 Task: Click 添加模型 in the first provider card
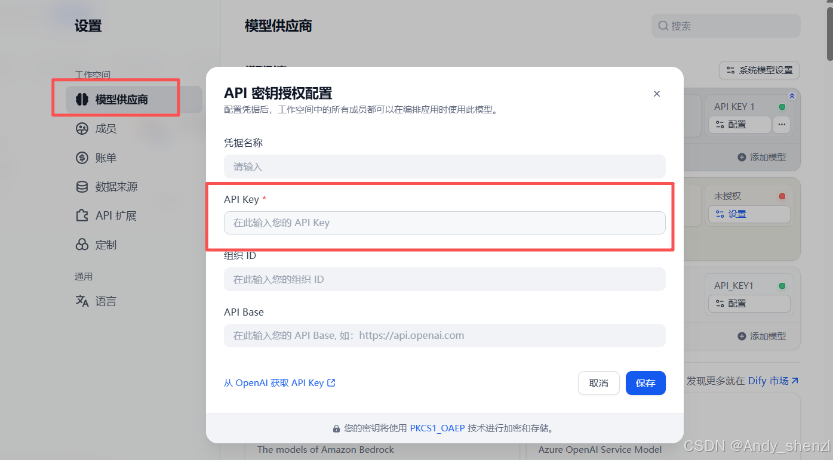tap(762, 158)
